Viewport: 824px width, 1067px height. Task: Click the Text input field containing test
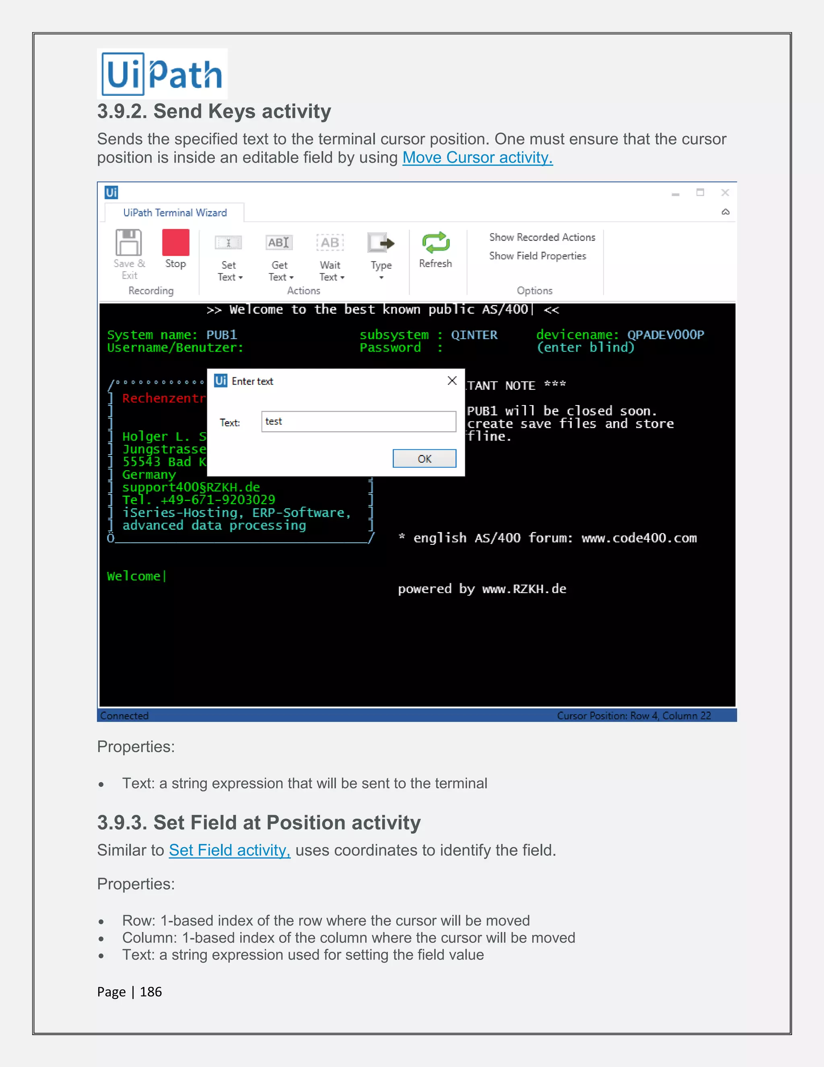(359, 422)
